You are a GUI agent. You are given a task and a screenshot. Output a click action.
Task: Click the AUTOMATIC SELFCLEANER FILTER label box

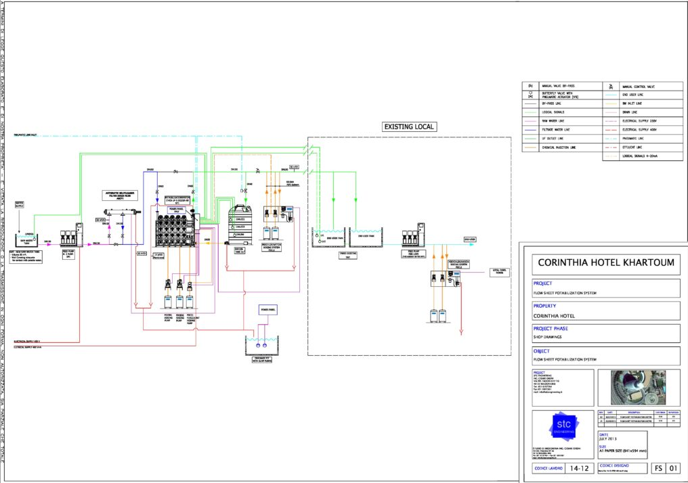click(120, 195)
